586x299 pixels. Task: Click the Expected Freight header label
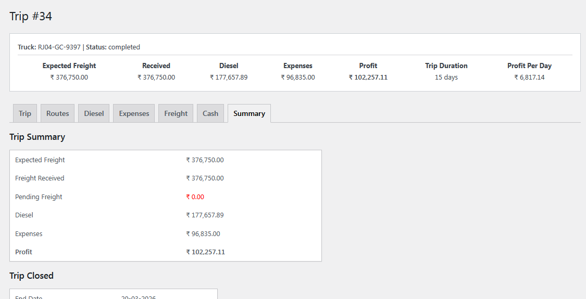tap(69, 66)
